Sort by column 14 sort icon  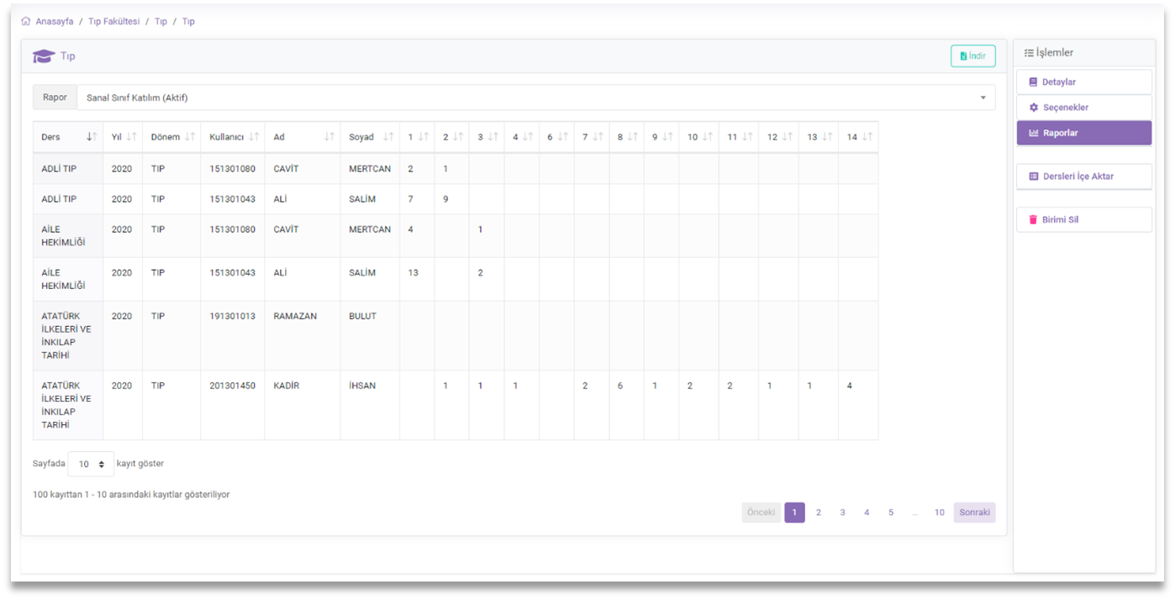coord(867,137)
